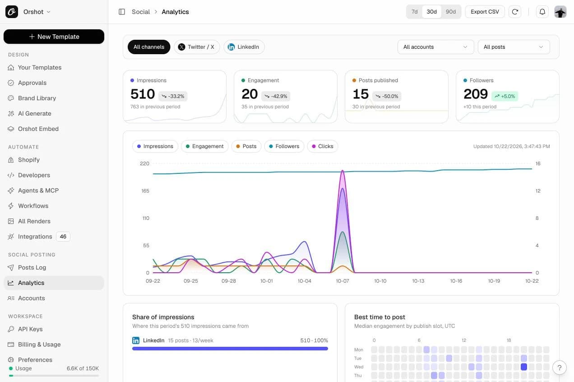
Task: Open notifications bell
Action: (542, 12)
